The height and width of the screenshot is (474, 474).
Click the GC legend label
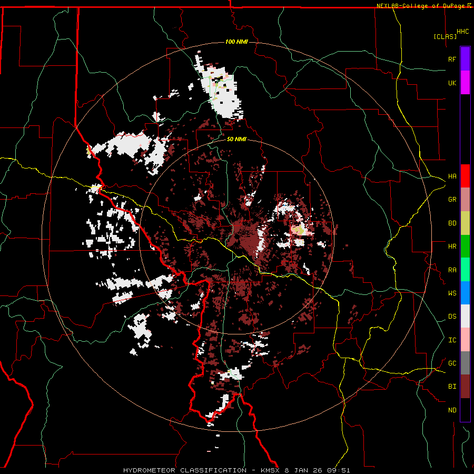pos(452,363)
